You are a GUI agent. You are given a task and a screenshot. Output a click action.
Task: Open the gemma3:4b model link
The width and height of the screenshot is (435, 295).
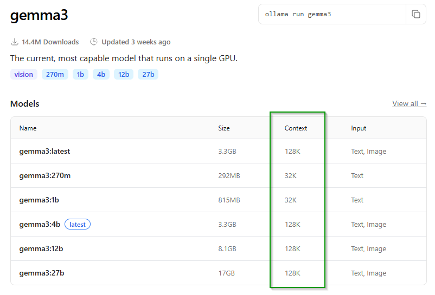pos(40,225)
